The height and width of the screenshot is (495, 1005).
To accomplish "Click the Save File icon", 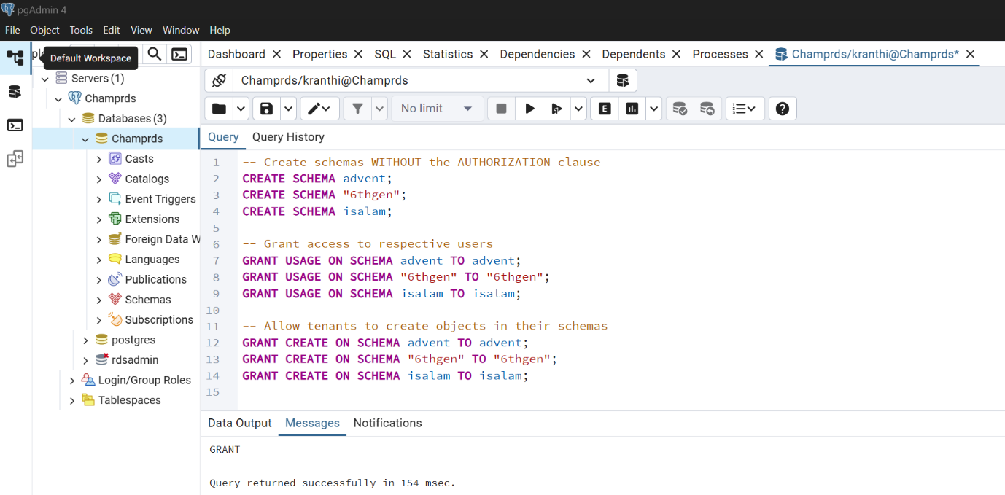I will pos(266,109).
